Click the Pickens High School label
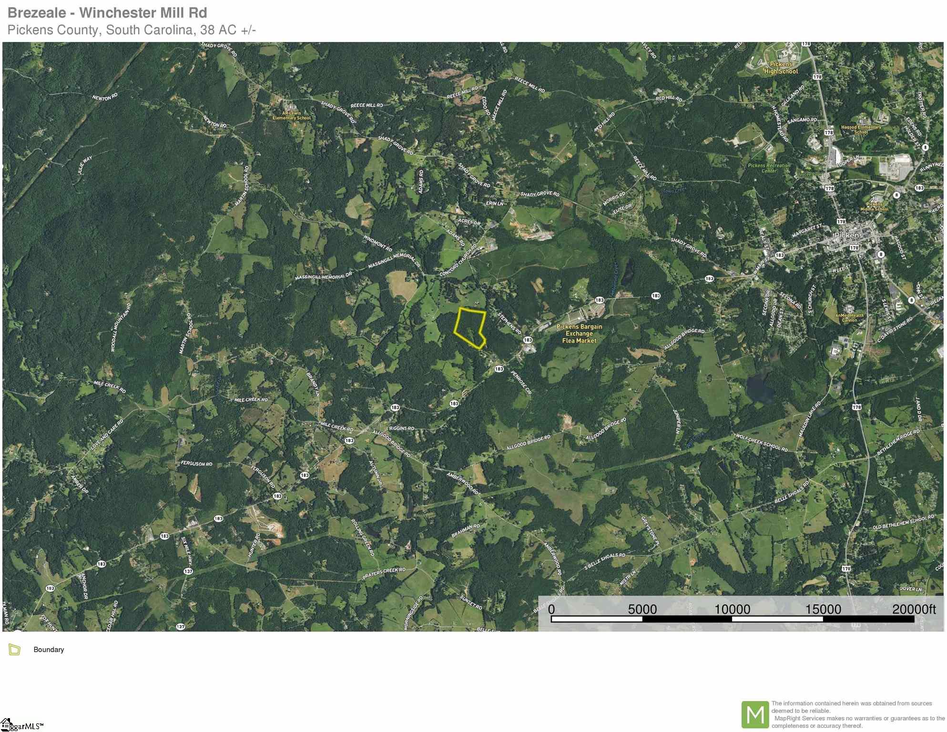The width and height of the screenshot is (947, 732). [x=781, y=68]
